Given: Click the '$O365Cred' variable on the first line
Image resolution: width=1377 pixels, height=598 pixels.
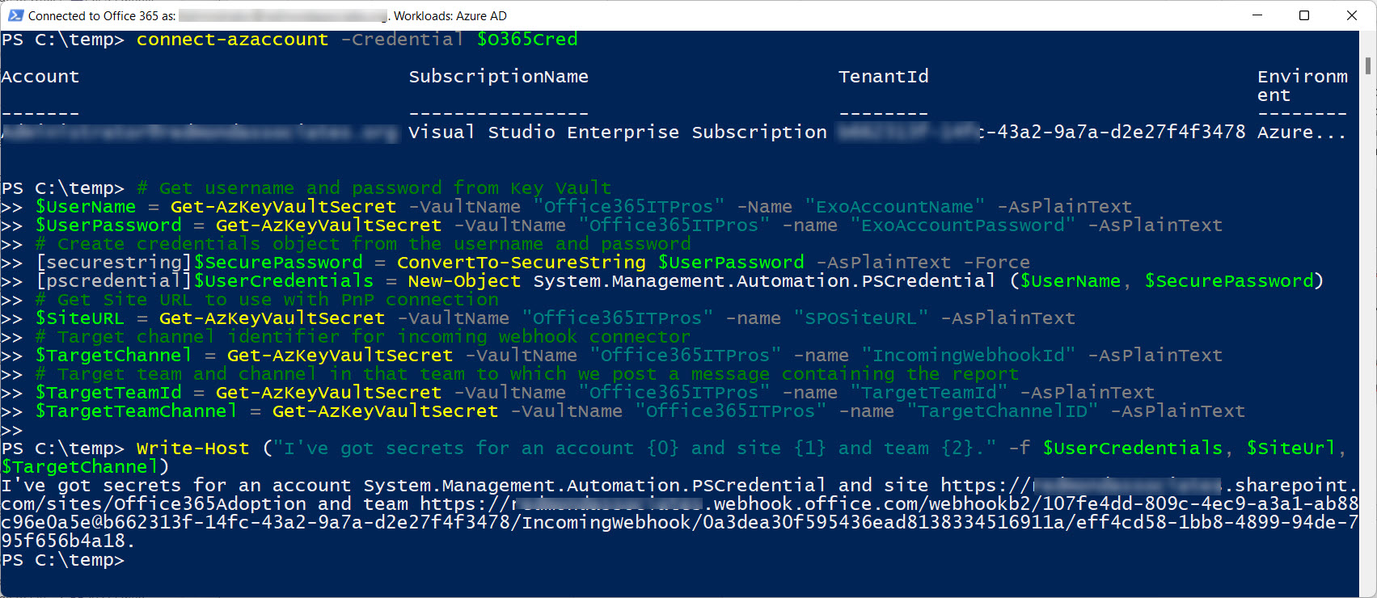Looking at the screenshot, I should tap(527, 40).
